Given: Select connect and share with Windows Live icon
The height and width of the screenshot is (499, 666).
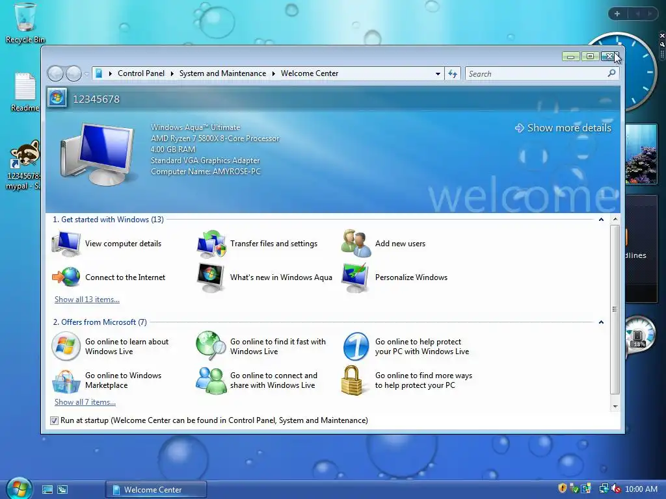Looking at the screenshot, I should (x=211, y=380).
